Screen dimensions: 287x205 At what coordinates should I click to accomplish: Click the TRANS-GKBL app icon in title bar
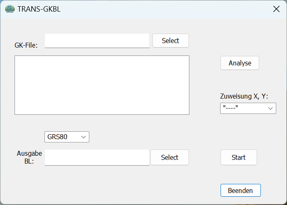10,9
